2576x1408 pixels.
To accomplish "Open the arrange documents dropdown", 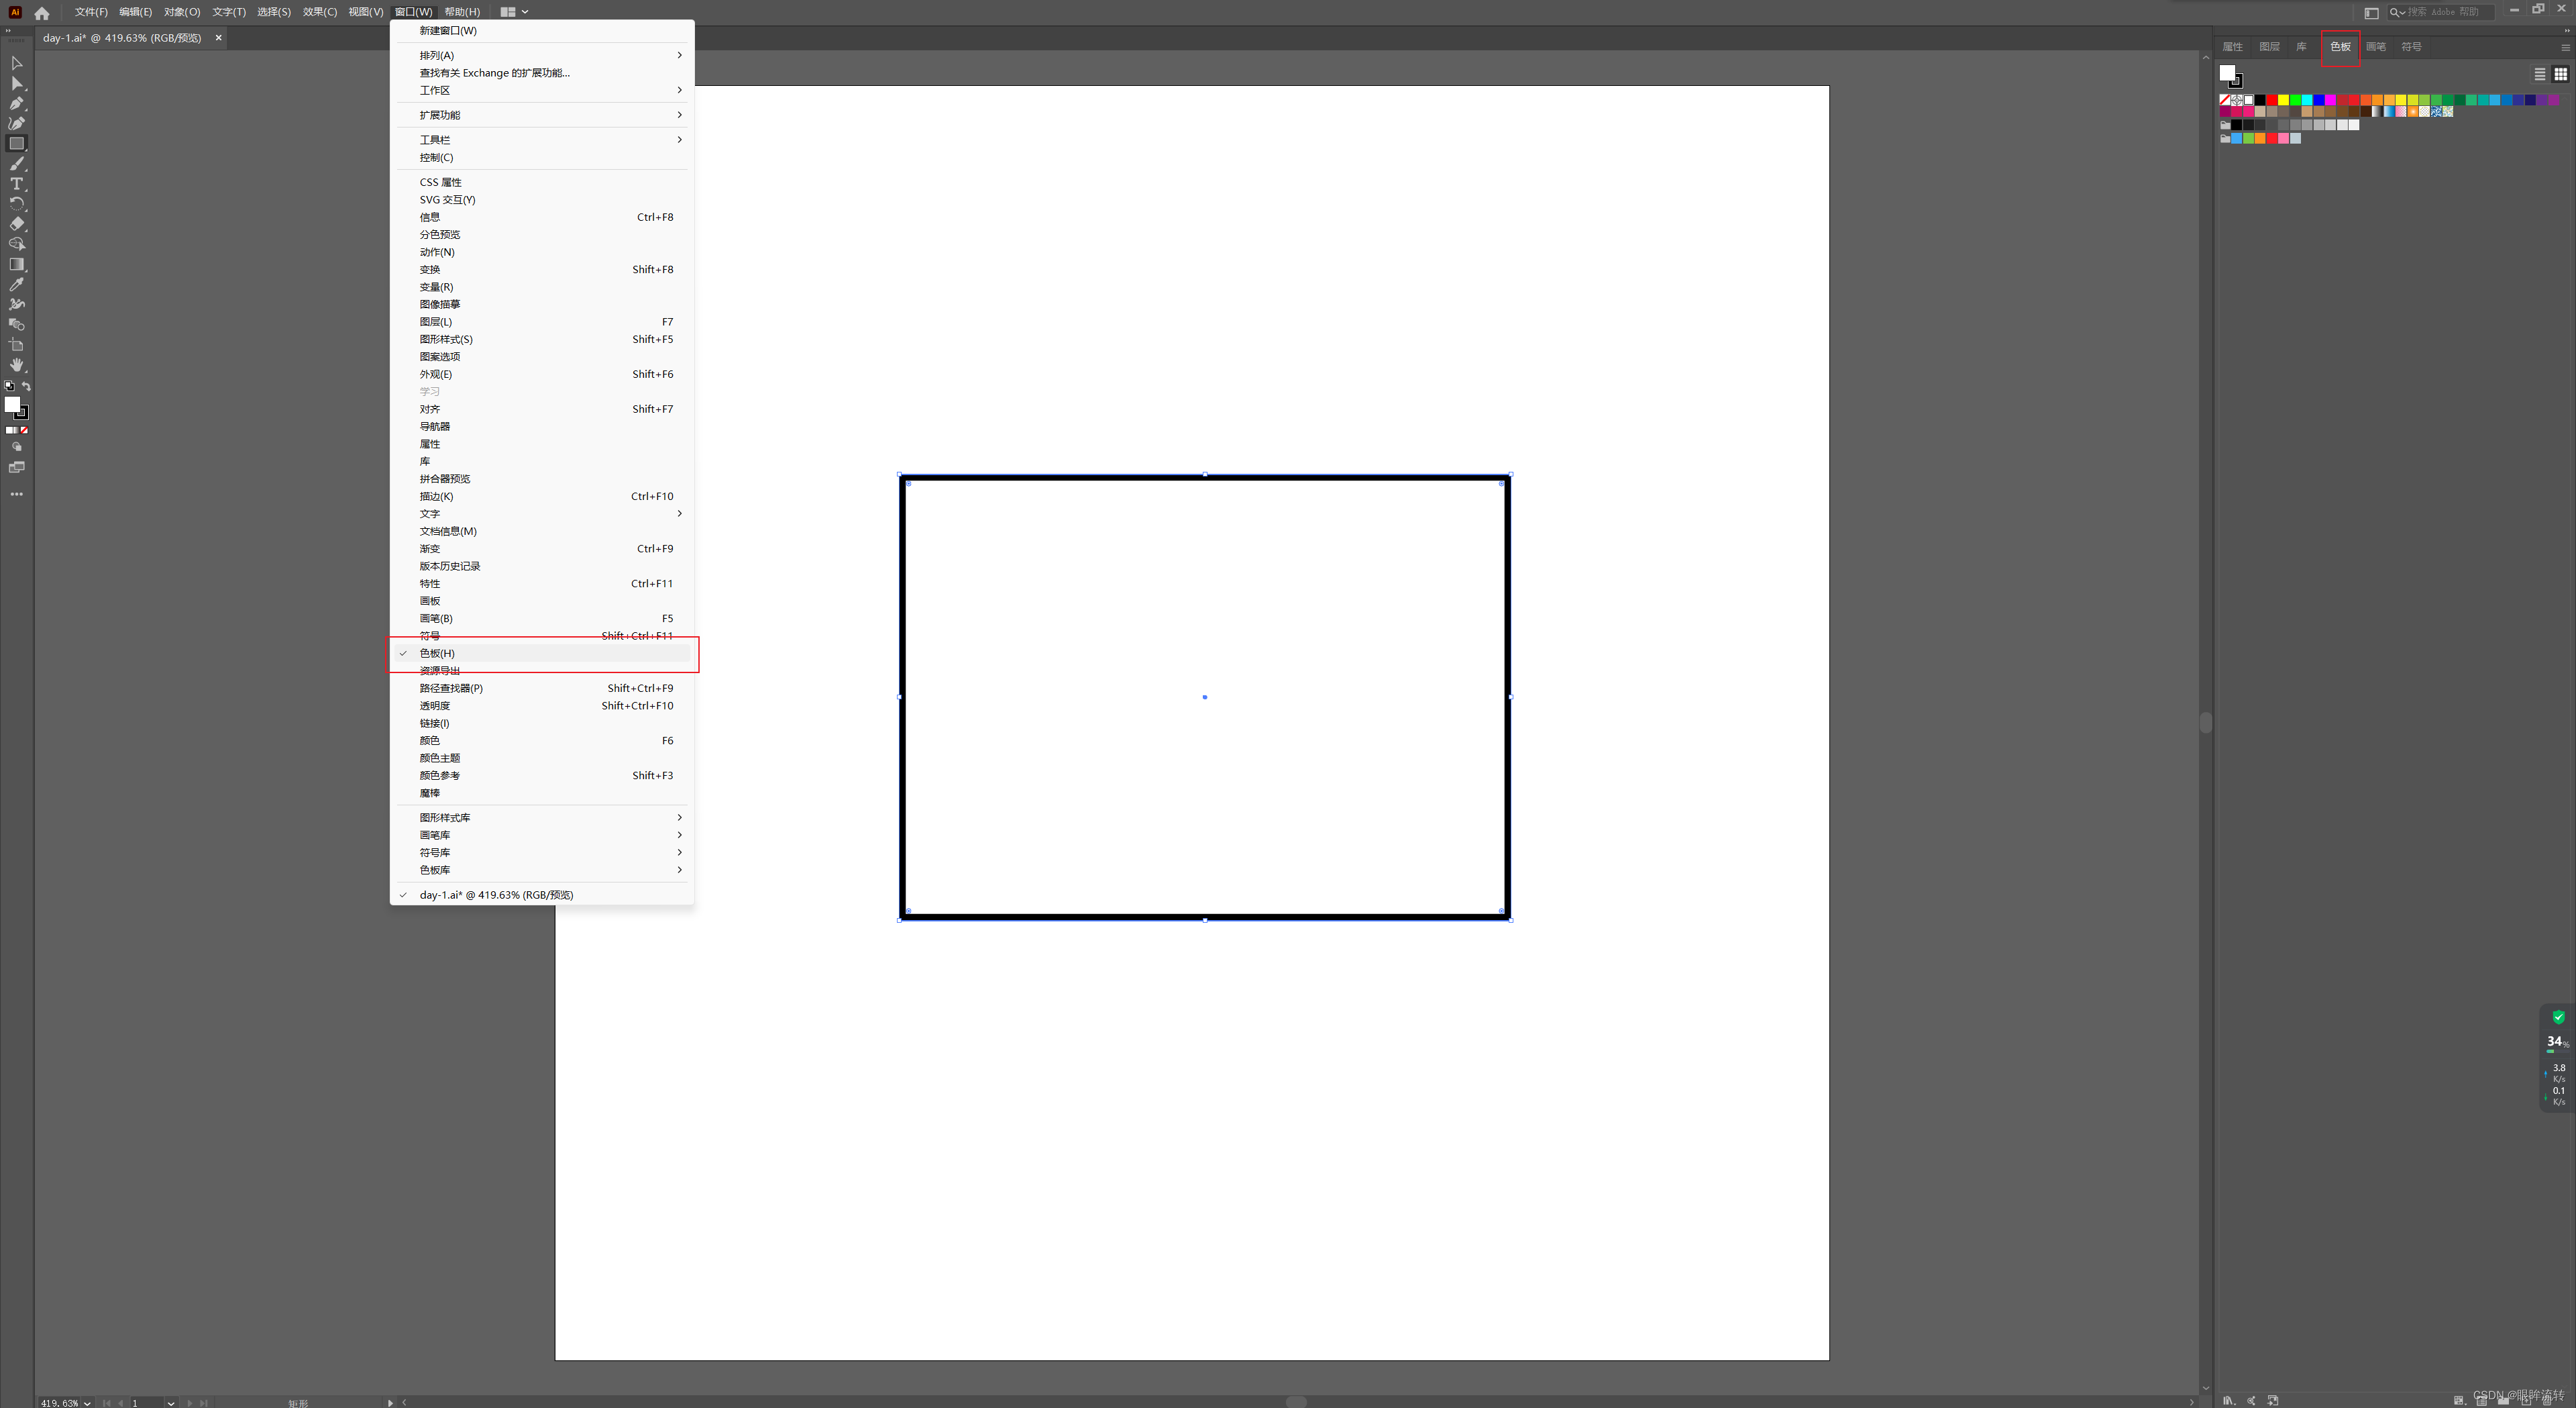I will (514, 12).
